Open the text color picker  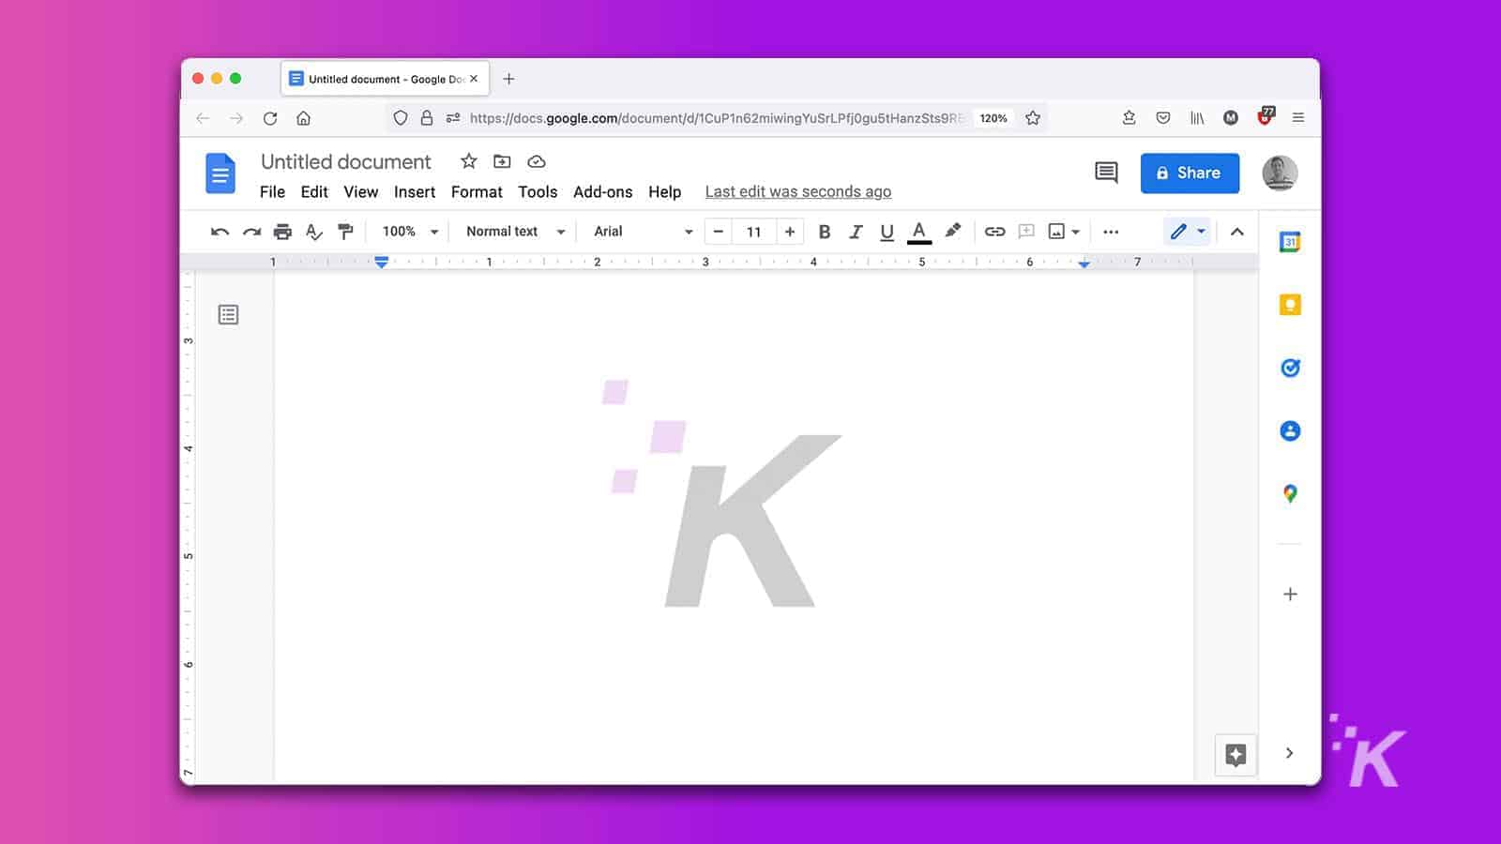pyautogui.click(x=919, y=232)
